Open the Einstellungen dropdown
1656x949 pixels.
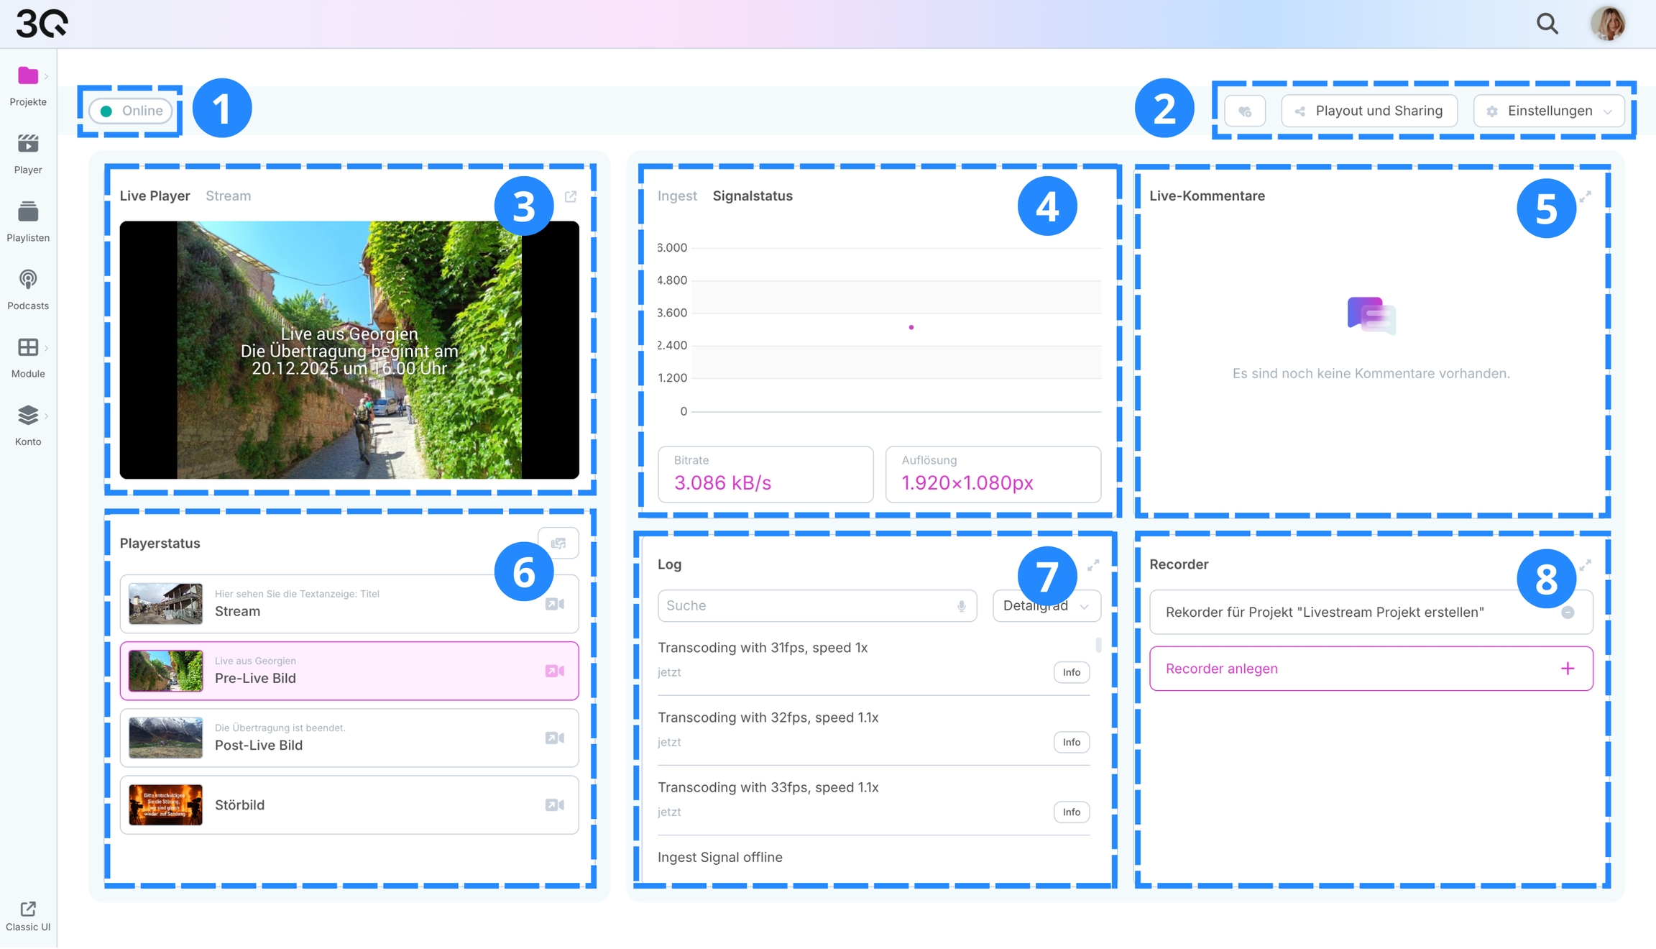(x=1549, y=111)
